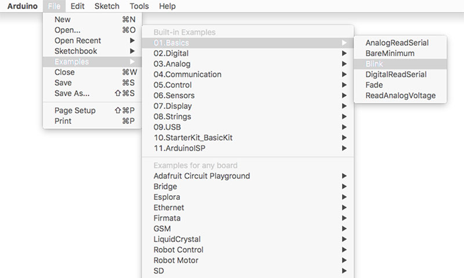Expand the 04.Communication submenu

point(187,75)
